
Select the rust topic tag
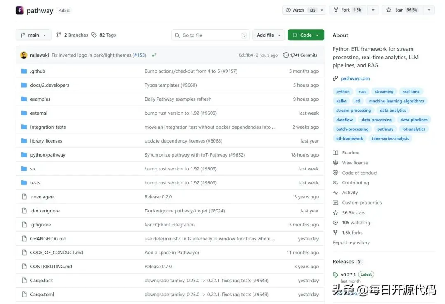pyautogui.click(x=362, y=92)
